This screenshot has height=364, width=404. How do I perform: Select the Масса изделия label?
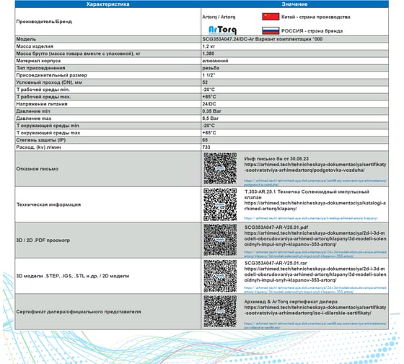click(35, 46)
